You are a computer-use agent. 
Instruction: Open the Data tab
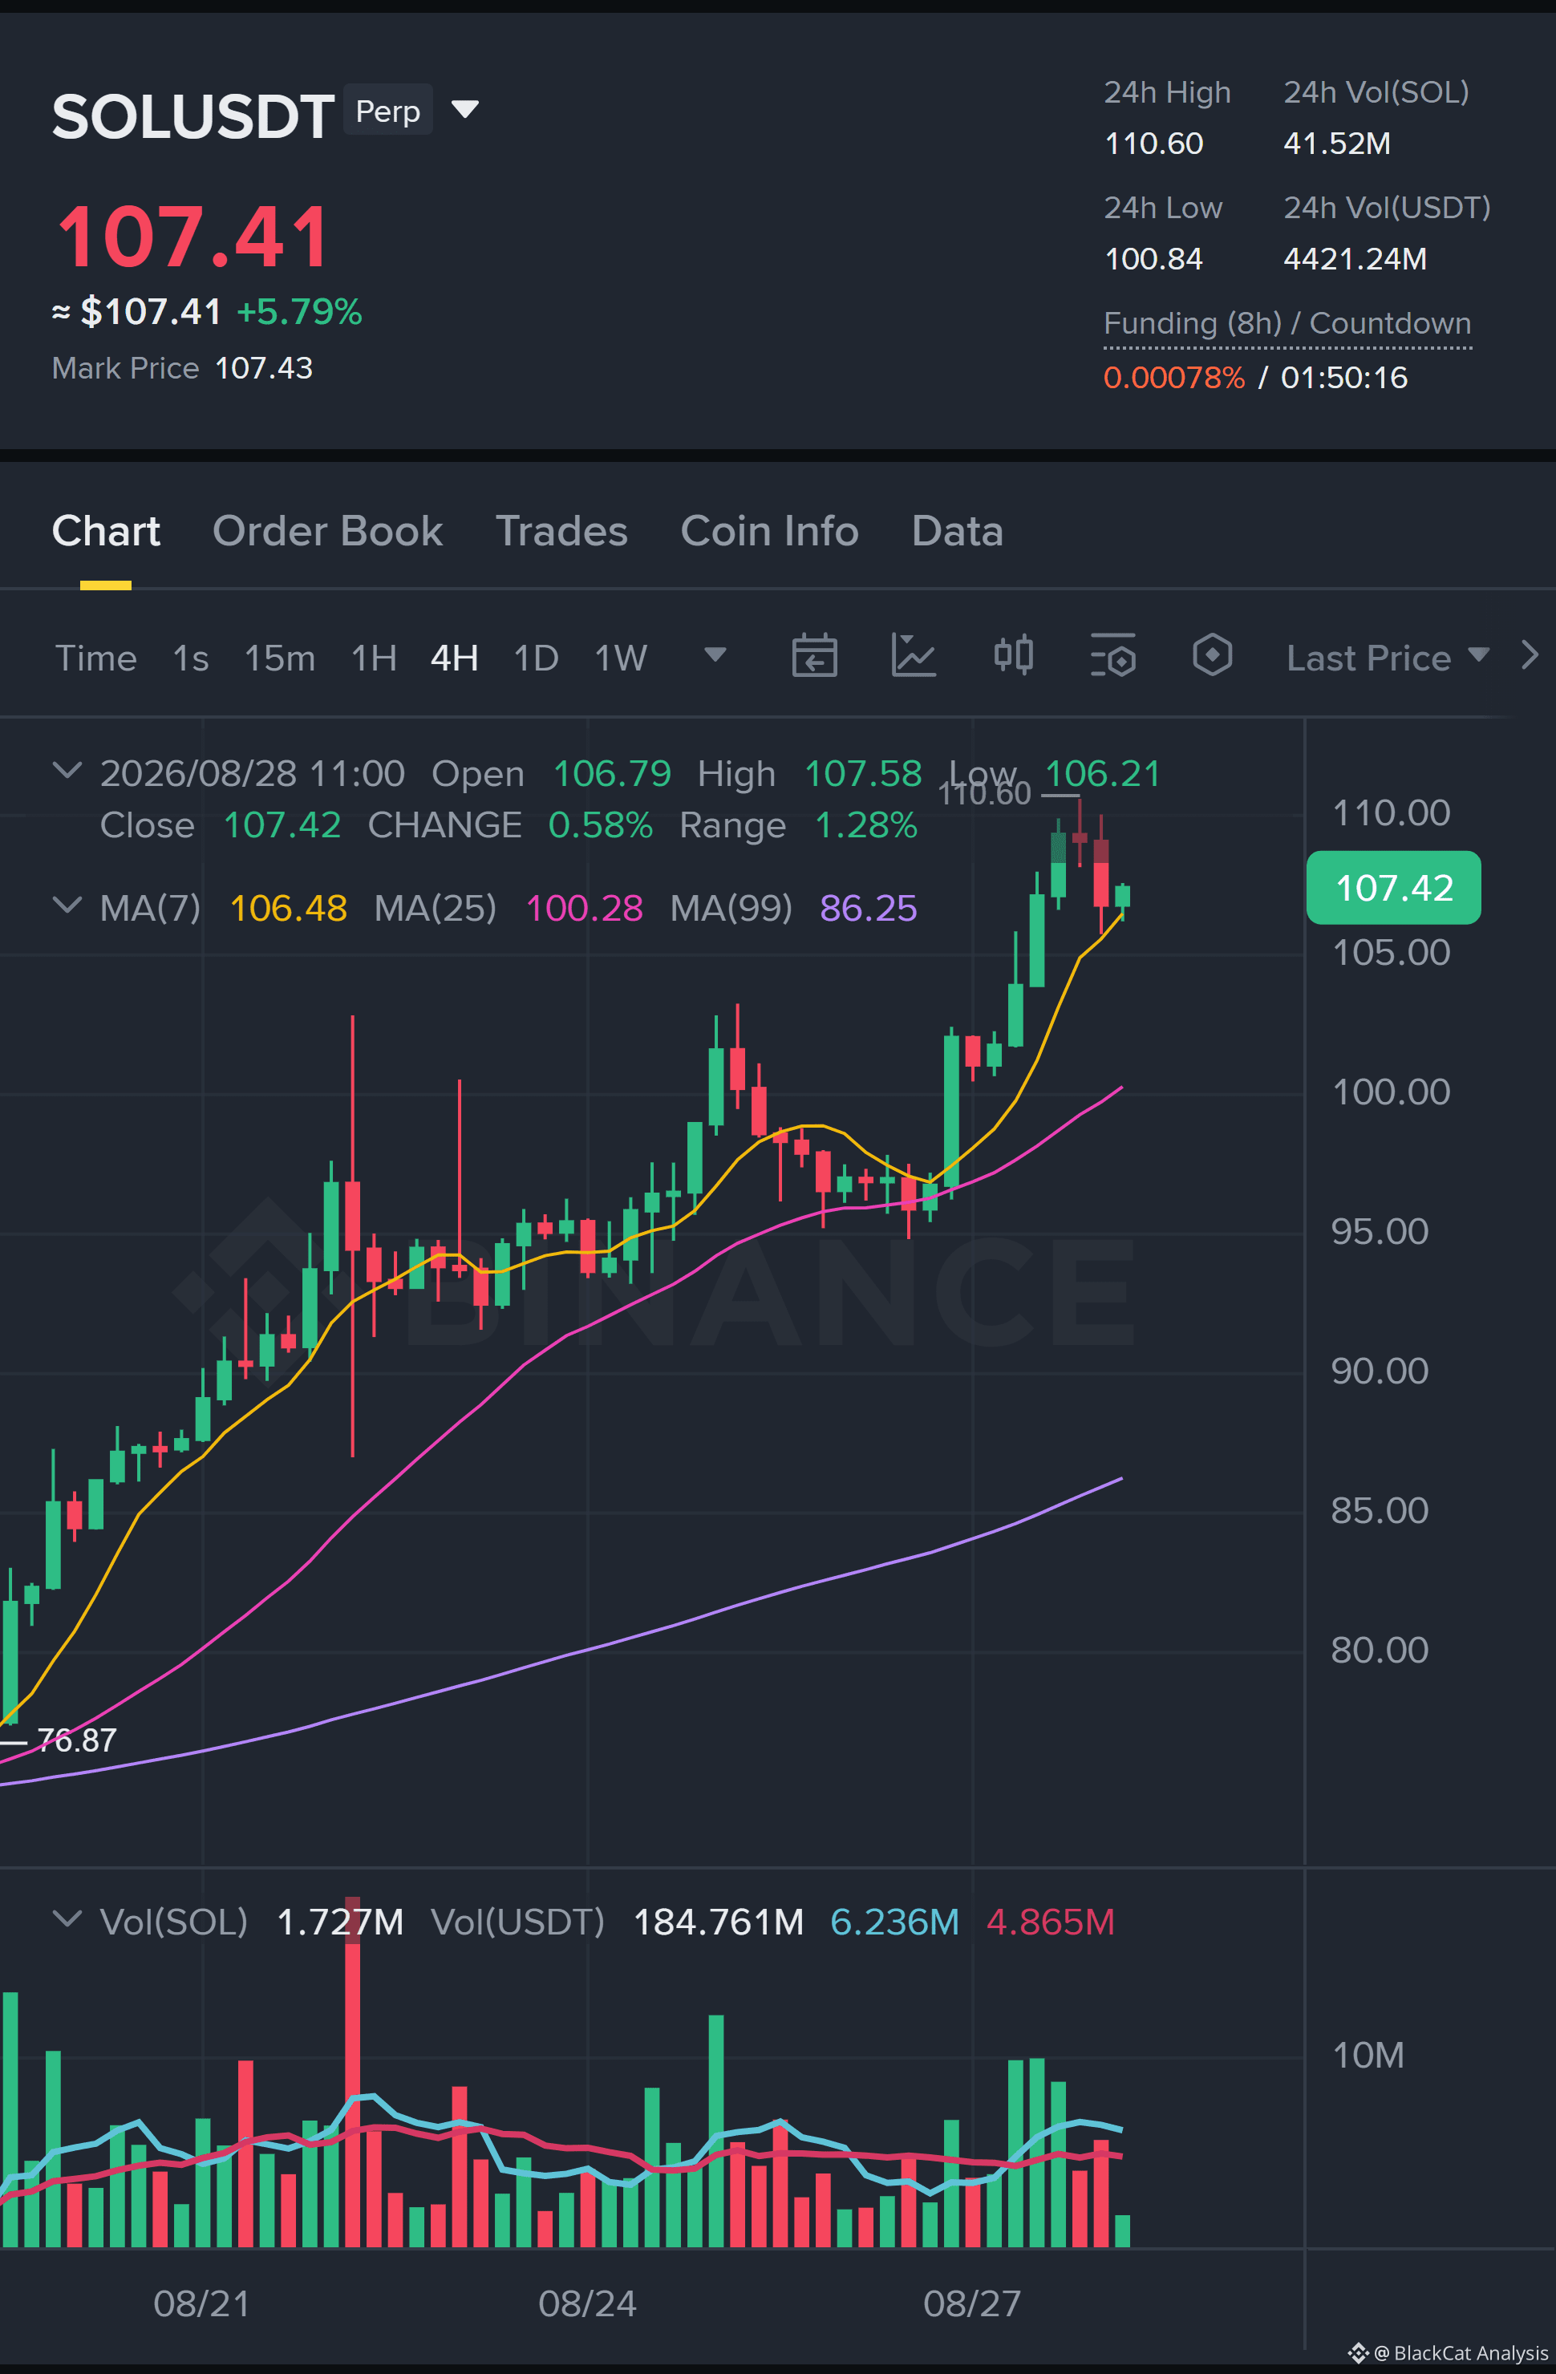(958, 531)
